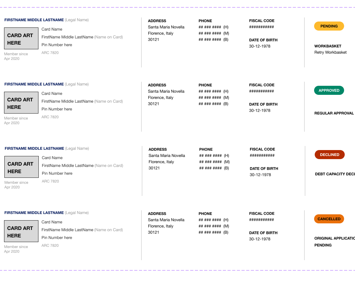Click the top CARD ART HERE placeholder

click(x=21, y=38)
